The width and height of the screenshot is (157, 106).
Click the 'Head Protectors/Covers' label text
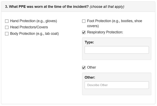[x=29, y=27]
